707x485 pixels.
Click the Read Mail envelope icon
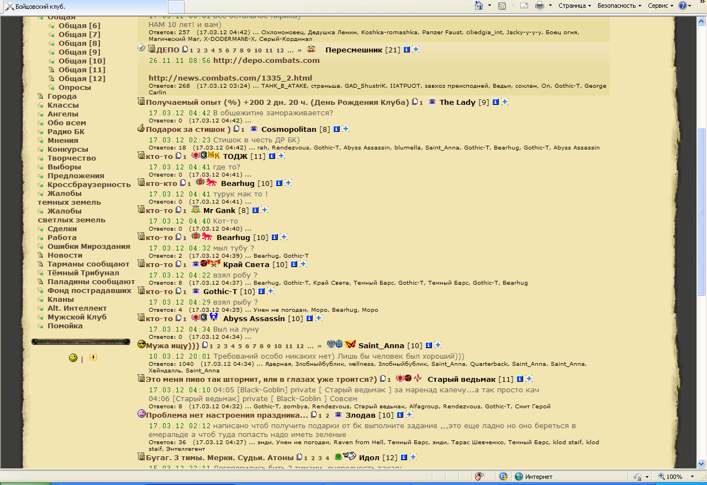click(x=524, y=6)
